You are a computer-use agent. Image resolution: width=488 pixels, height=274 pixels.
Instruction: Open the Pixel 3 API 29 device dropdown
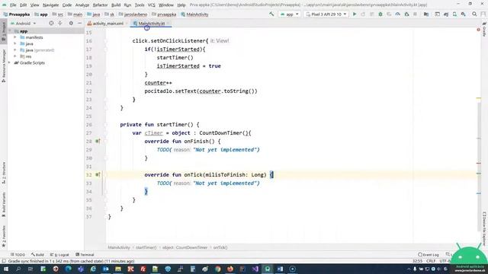click(326, 14)
